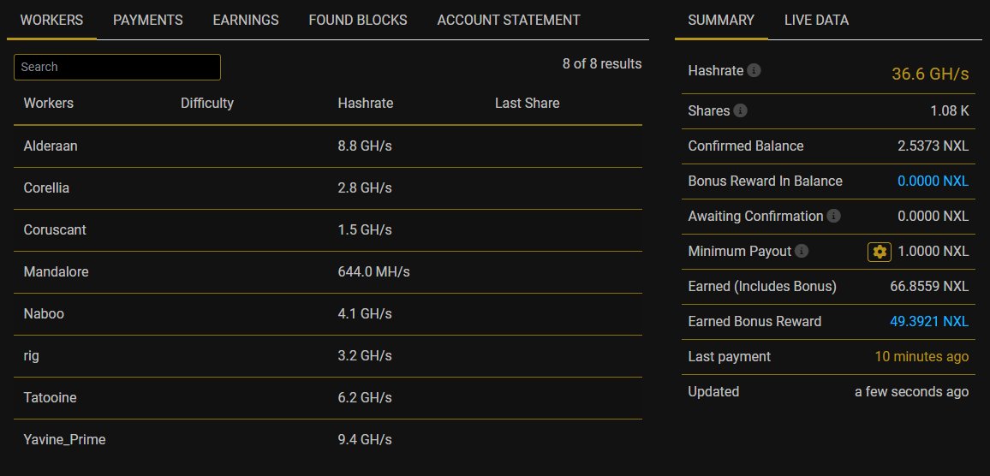
Task: Click the 1.0000 NXL minimum payout value
Action: click(x=933, y=251)
